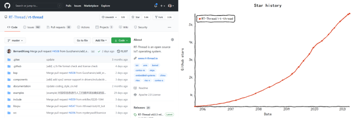Open the bsp folder
This screenshot has height=118, width=354.
[x=15, y=73]
